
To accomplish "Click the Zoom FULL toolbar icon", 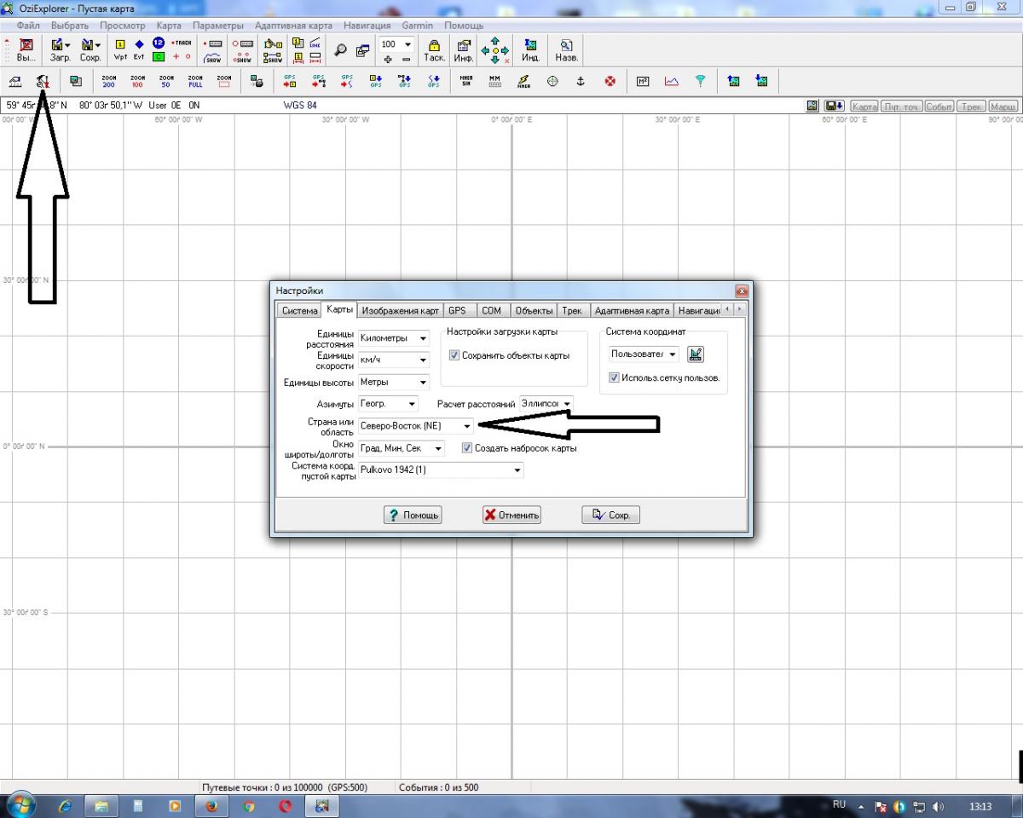I will (195, 81).
